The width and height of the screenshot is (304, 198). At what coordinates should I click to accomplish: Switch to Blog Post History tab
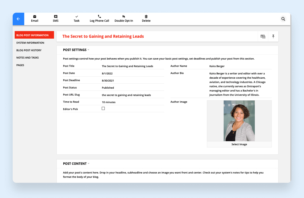tap(29, 50)
